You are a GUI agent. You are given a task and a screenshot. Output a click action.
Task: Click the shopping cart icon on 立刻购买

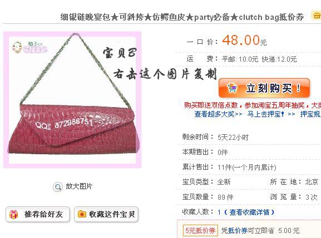tap(232, 88)
